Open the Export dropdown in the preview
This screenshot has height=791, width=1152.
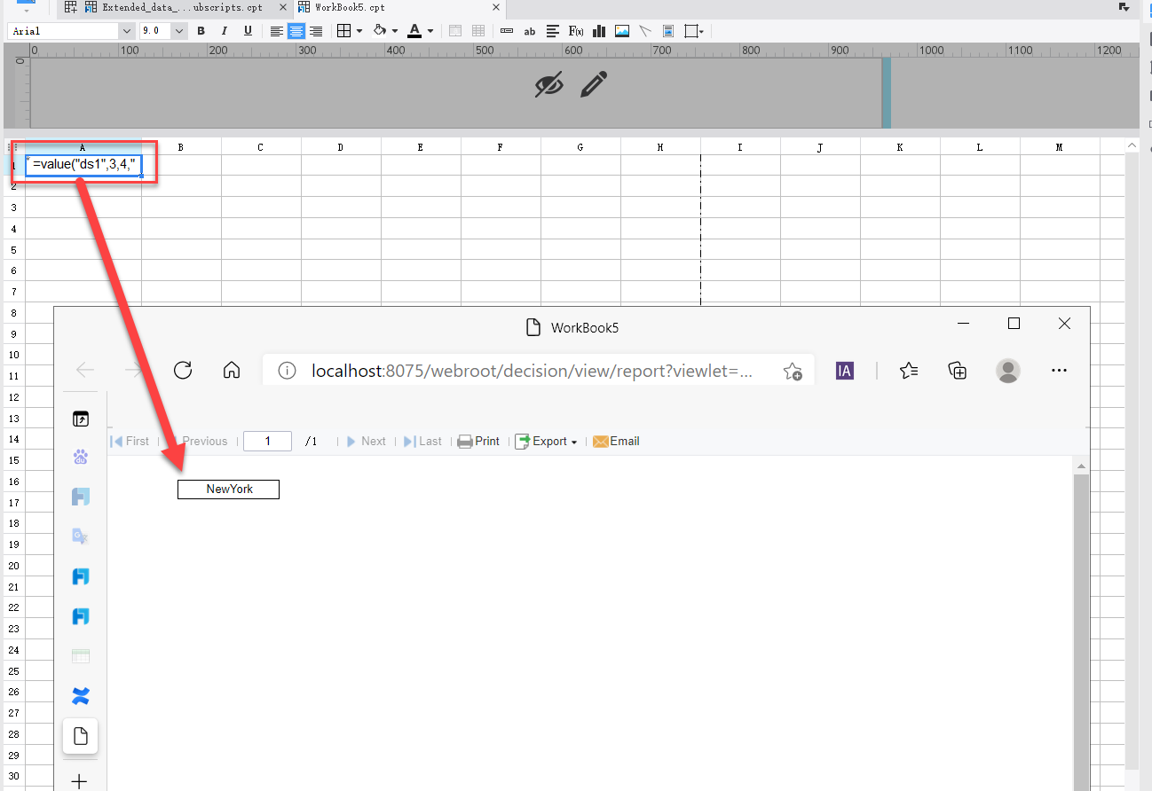point(547,441)
